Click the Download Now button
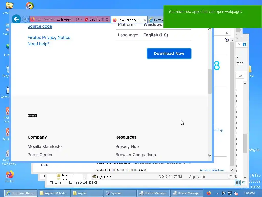262x197 pixels. [x=169, y=54]
